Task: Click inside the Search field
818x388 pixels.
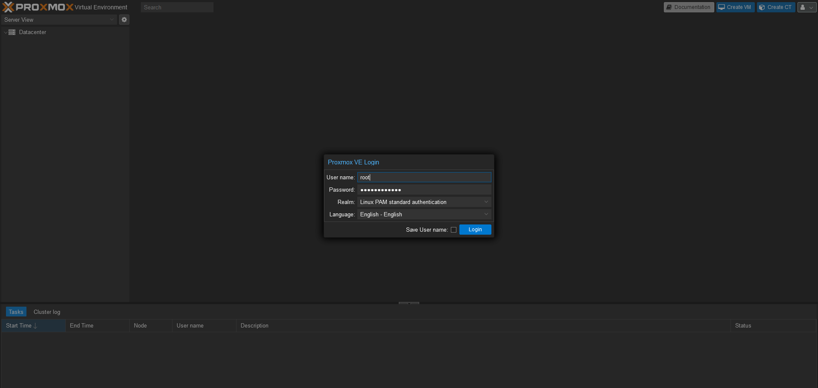Action: pyautogui.click(x=177, y=7)
